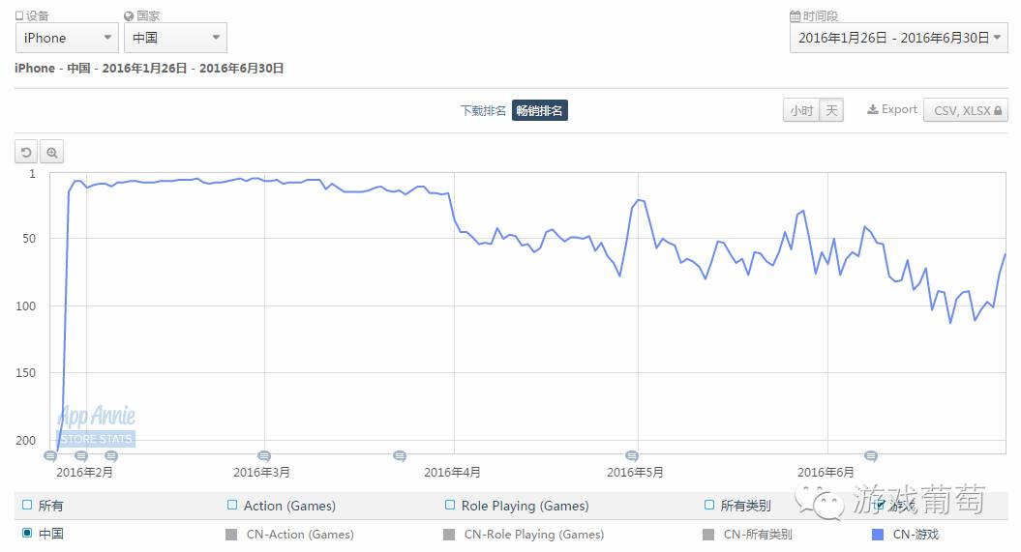Click the CSV, XLSX locked button
1021x552 pixels.
[966, 110]
